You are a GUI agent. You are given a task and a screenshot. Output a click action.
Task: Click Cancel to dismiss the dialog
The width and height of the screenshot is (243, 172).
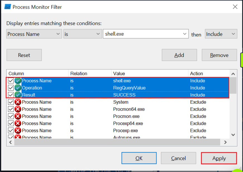(x=178, y=158)
